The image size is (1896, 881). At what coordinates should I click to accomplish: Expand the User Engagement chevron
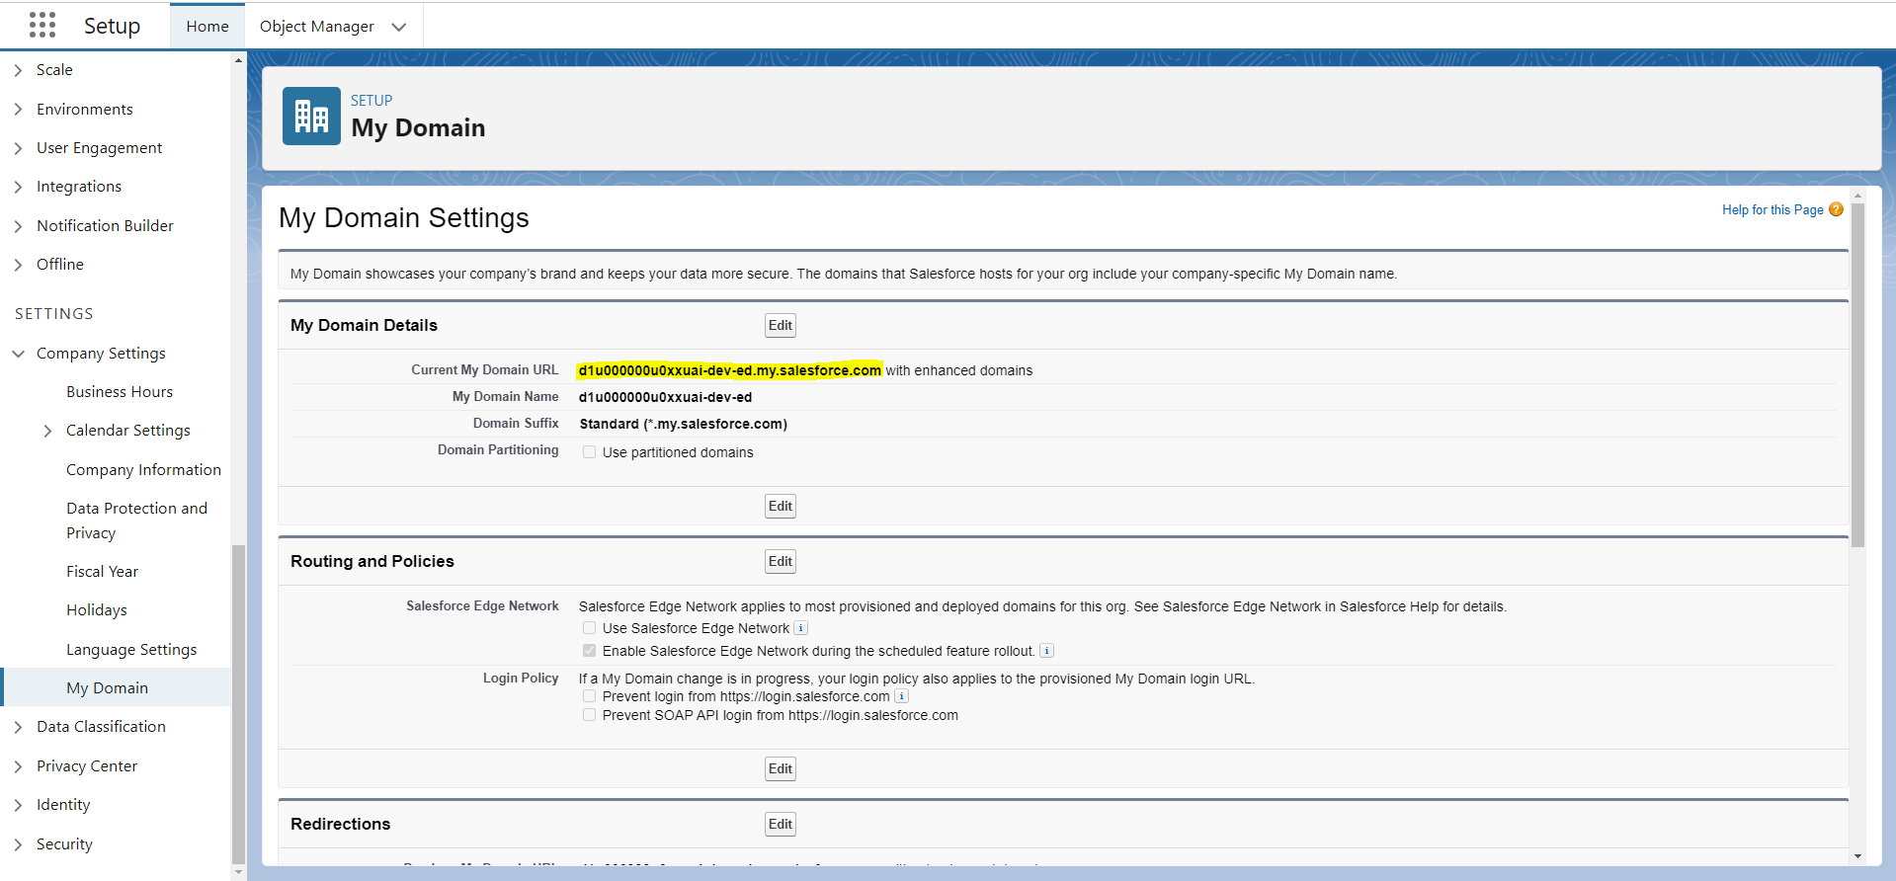pyautogui.click(x=18, y=148)
